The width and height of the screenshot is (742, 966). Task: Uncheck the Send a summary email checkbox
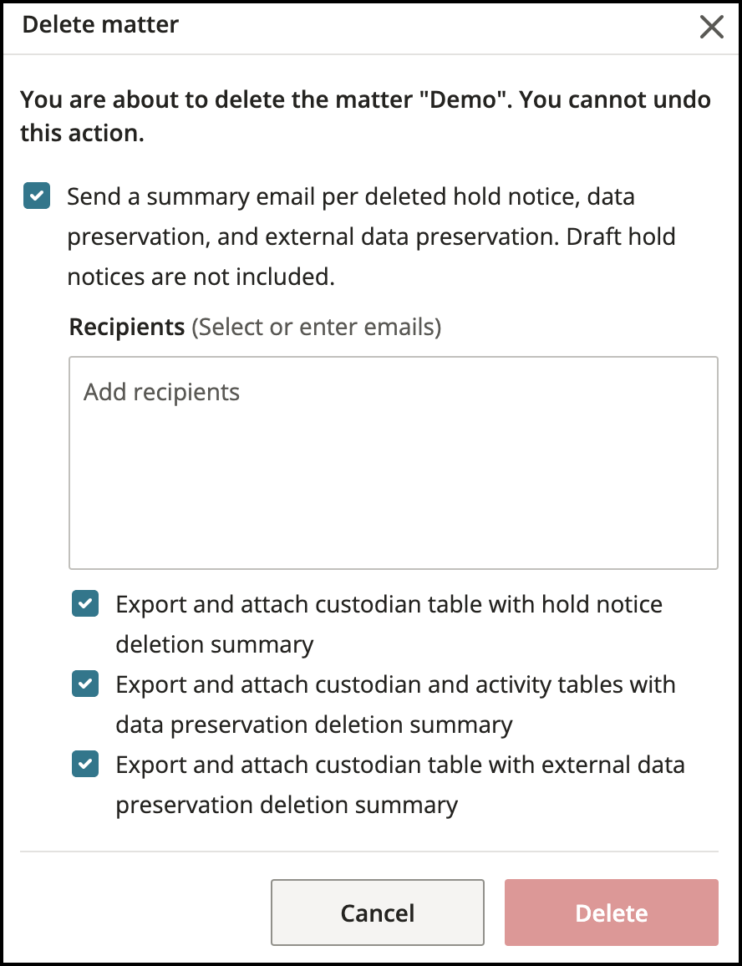coord(37,196)
